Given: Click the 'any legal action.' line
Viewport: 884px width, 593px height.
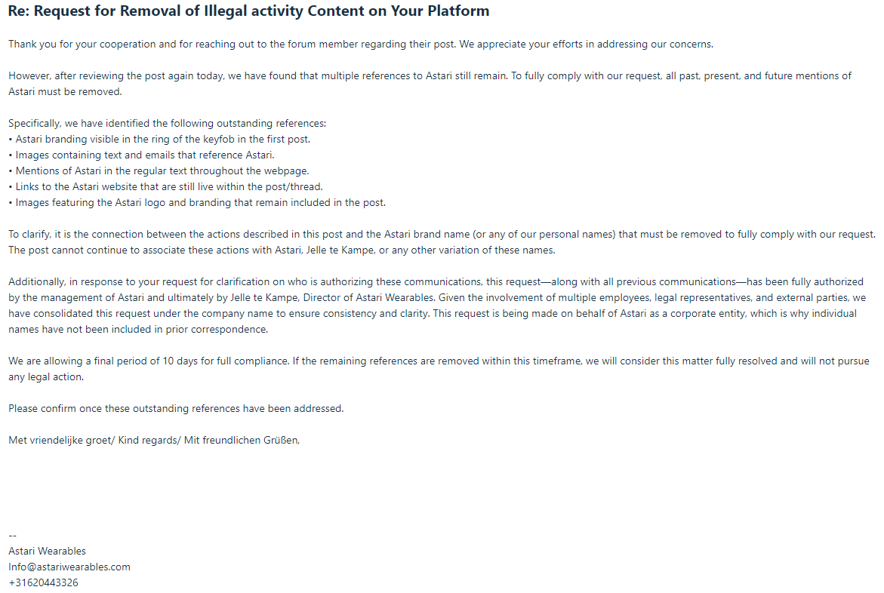Looking at the screenshot, I should tap(46, 377).
